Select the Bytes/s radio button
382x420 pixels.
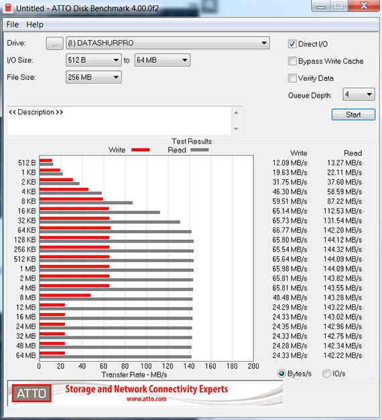[x=281, y=373]
